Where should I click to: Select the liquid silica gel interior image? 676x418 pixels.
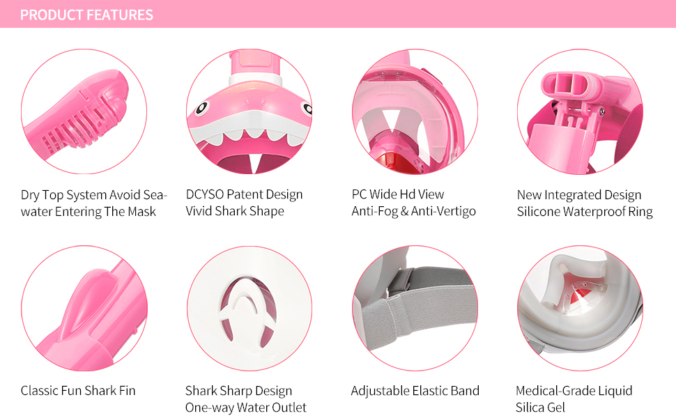(x=580, y=308)
